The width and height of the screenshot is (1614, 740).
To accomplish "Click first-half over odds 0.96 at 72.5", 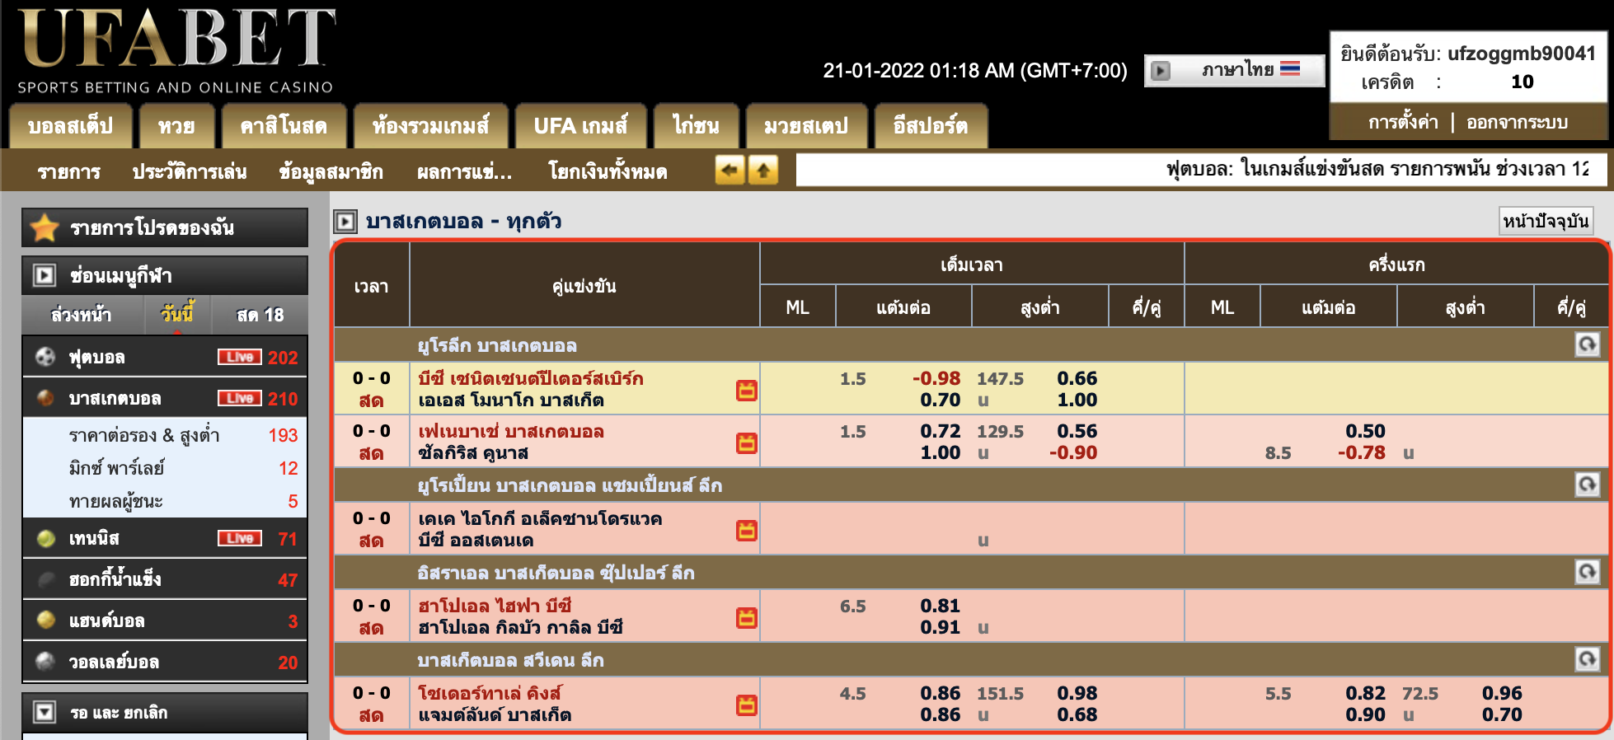I will (x=1502, y=693).
